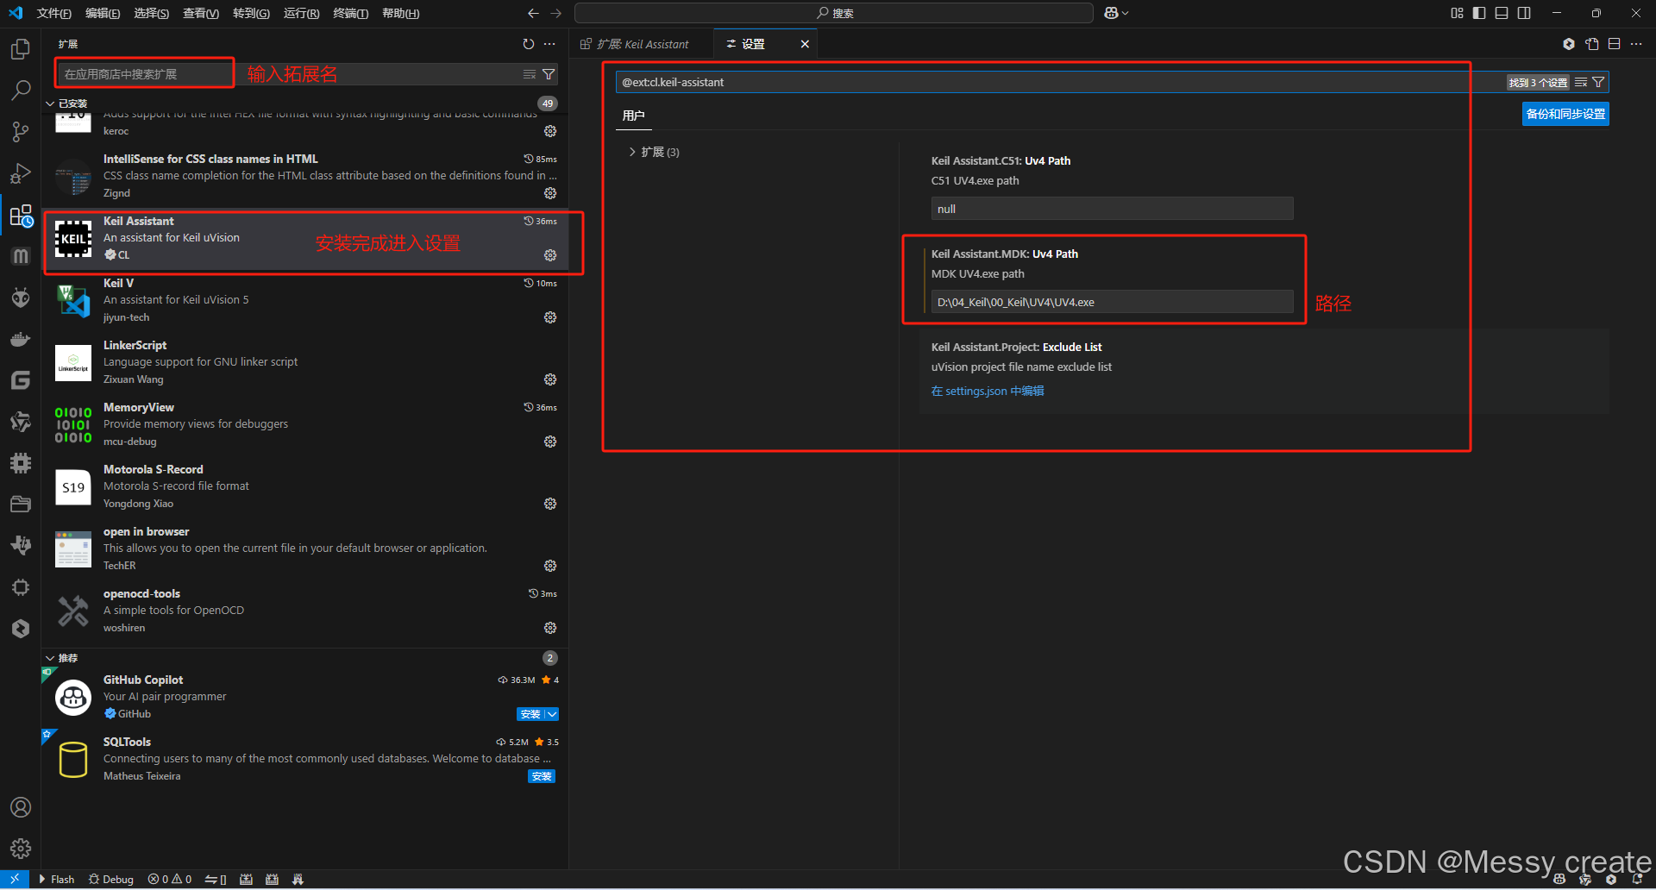The height and width of the screenshot is (890, 1656).
Task: Open Motorola S-Record manage gear
Action: tap(550, 504)
